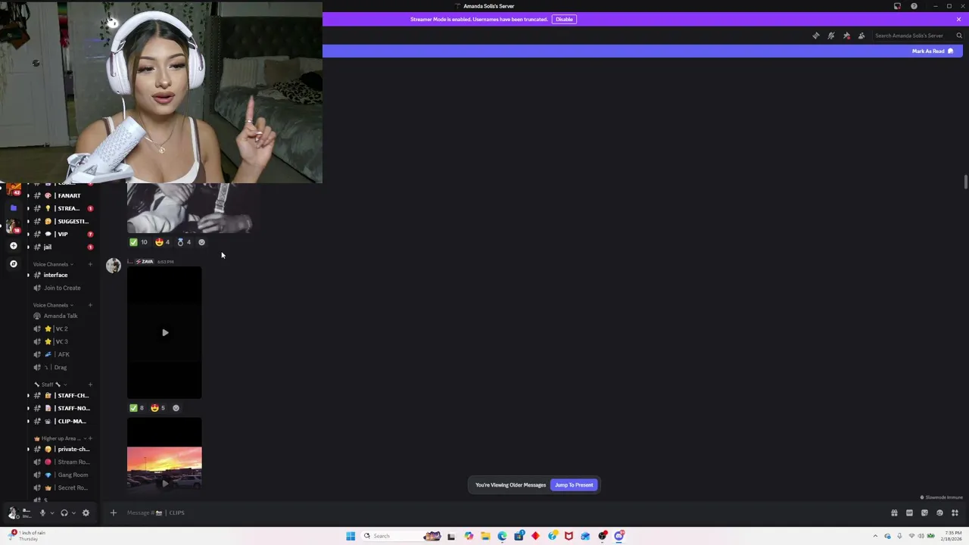
Task: Toggle checkmark reaction with count 8
Action: (x=137, y=408)
